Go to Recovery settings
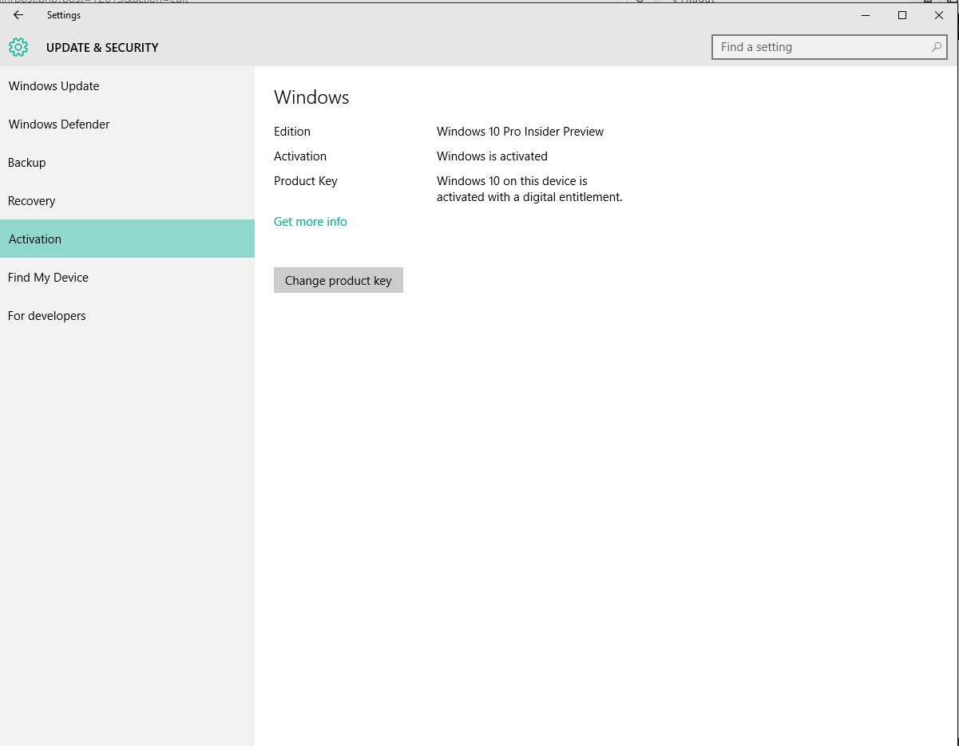Image resolution: width=959 pixels, height=746 pixels. click(x=128, y=201)
